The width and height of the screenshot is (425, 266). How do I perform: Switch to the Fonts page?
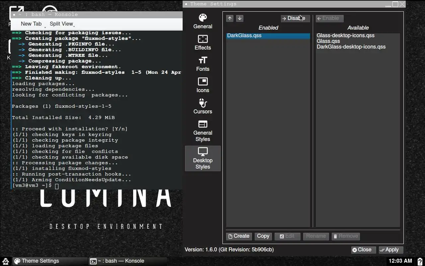click(203, 64)
